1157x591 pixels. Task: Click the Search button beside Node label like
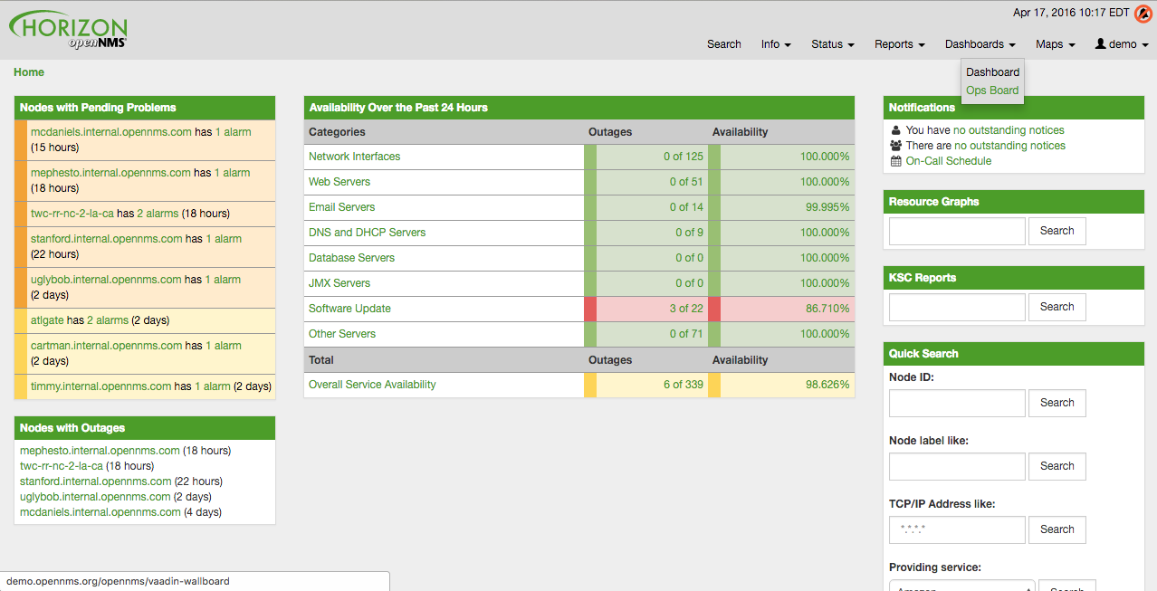click(x=1057, y=466)
